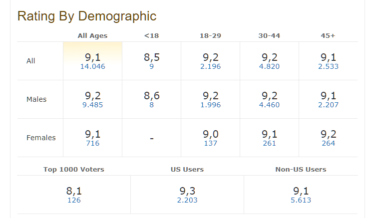Click the 2.533 votes for ages 45+
Image resolution: width=373 pixels, height=218 pixels.
click(328, 66)
